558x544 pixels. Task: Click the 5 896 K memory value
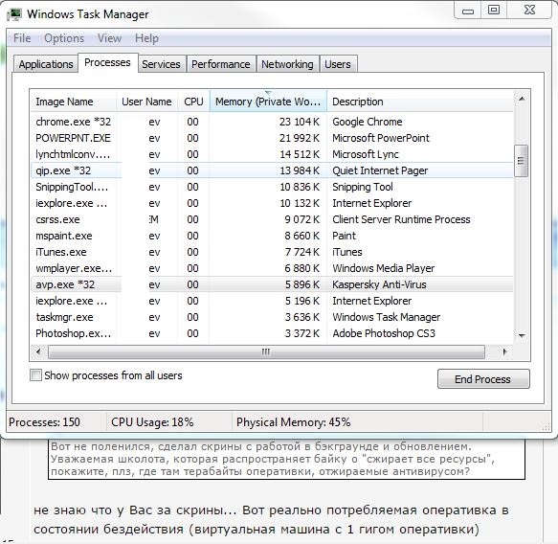(x=302, y=284)
